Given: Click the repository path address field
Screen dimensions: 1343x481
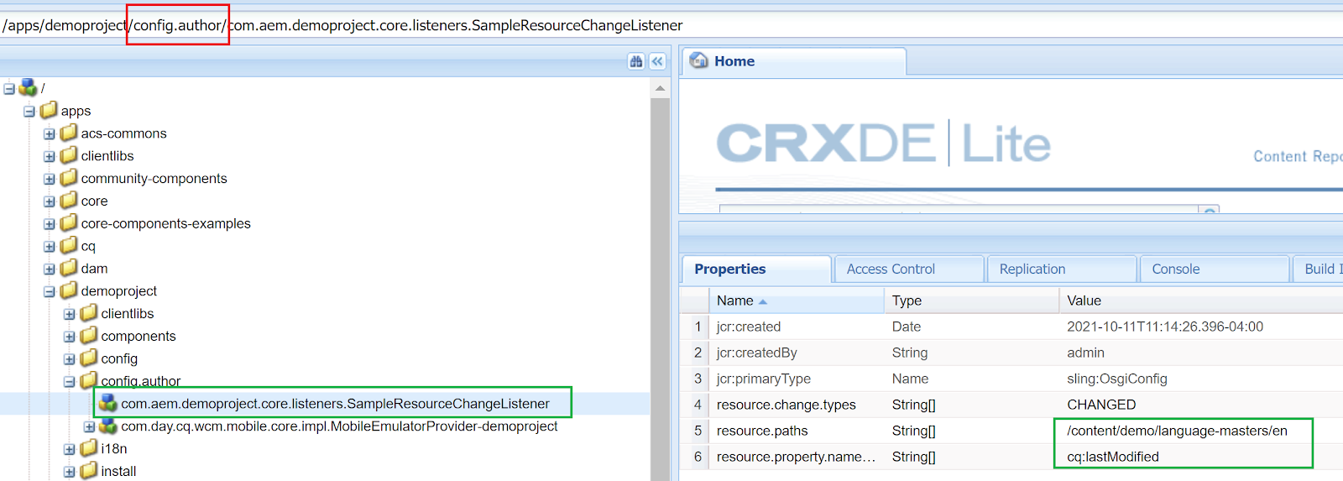Looking at the screenshot, I should (x=671, y=25).
